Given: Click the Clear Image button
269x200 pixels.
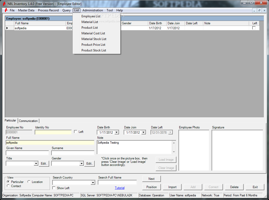Looking at the screenshot, I should pos(166,168).
